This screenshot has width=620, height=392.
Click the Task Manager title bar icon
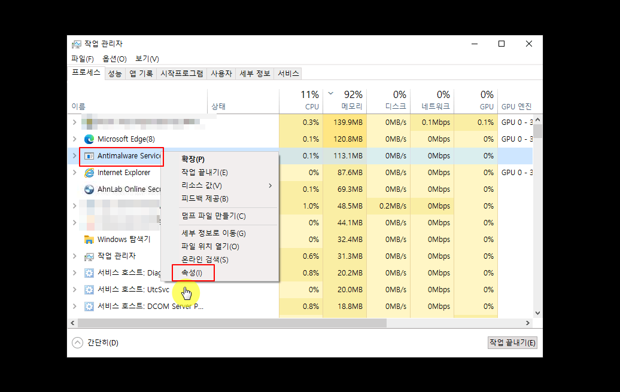pos(77,44)
